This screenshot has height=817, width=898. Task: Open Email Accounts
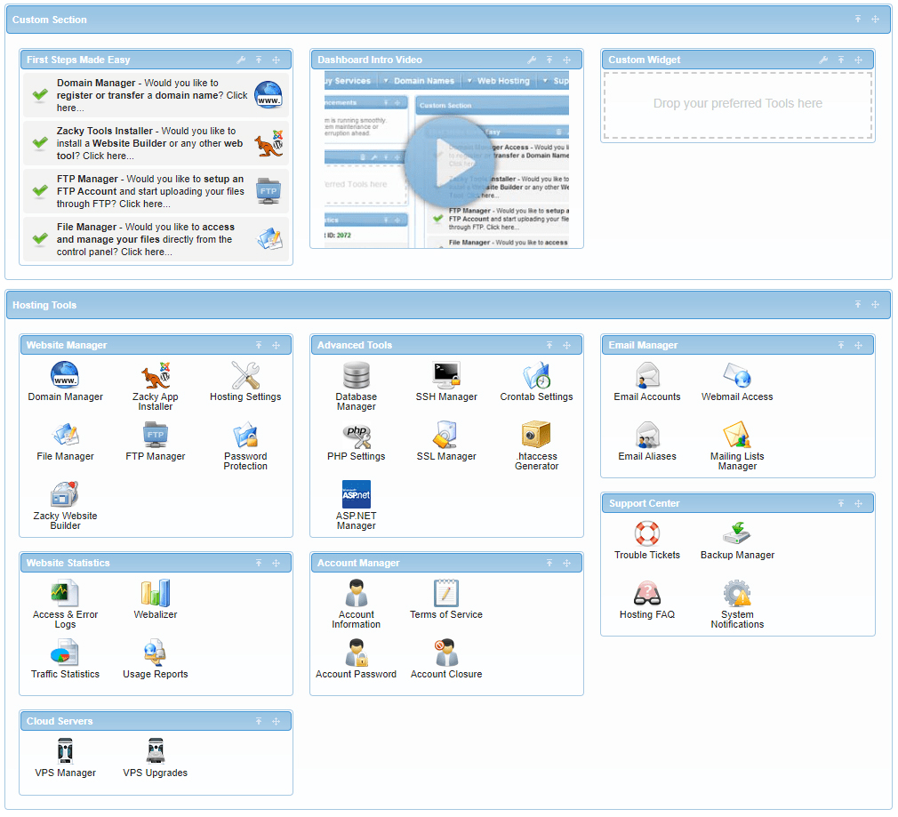point(647,375)
